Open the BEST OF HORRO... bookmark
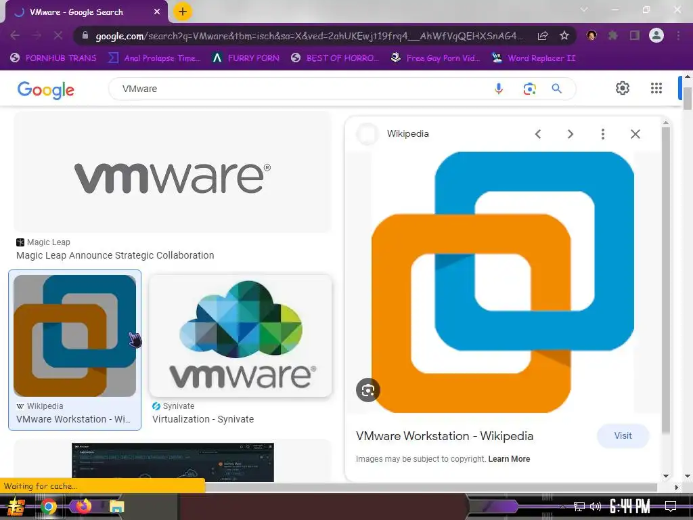The height and width of the screenshot is (520, 693). 335,58
